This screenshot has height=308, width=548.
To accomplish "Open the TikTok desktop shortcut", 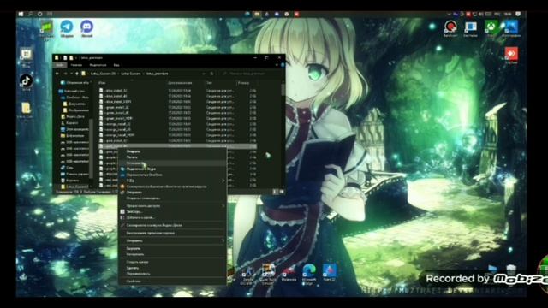I will 26,82.
